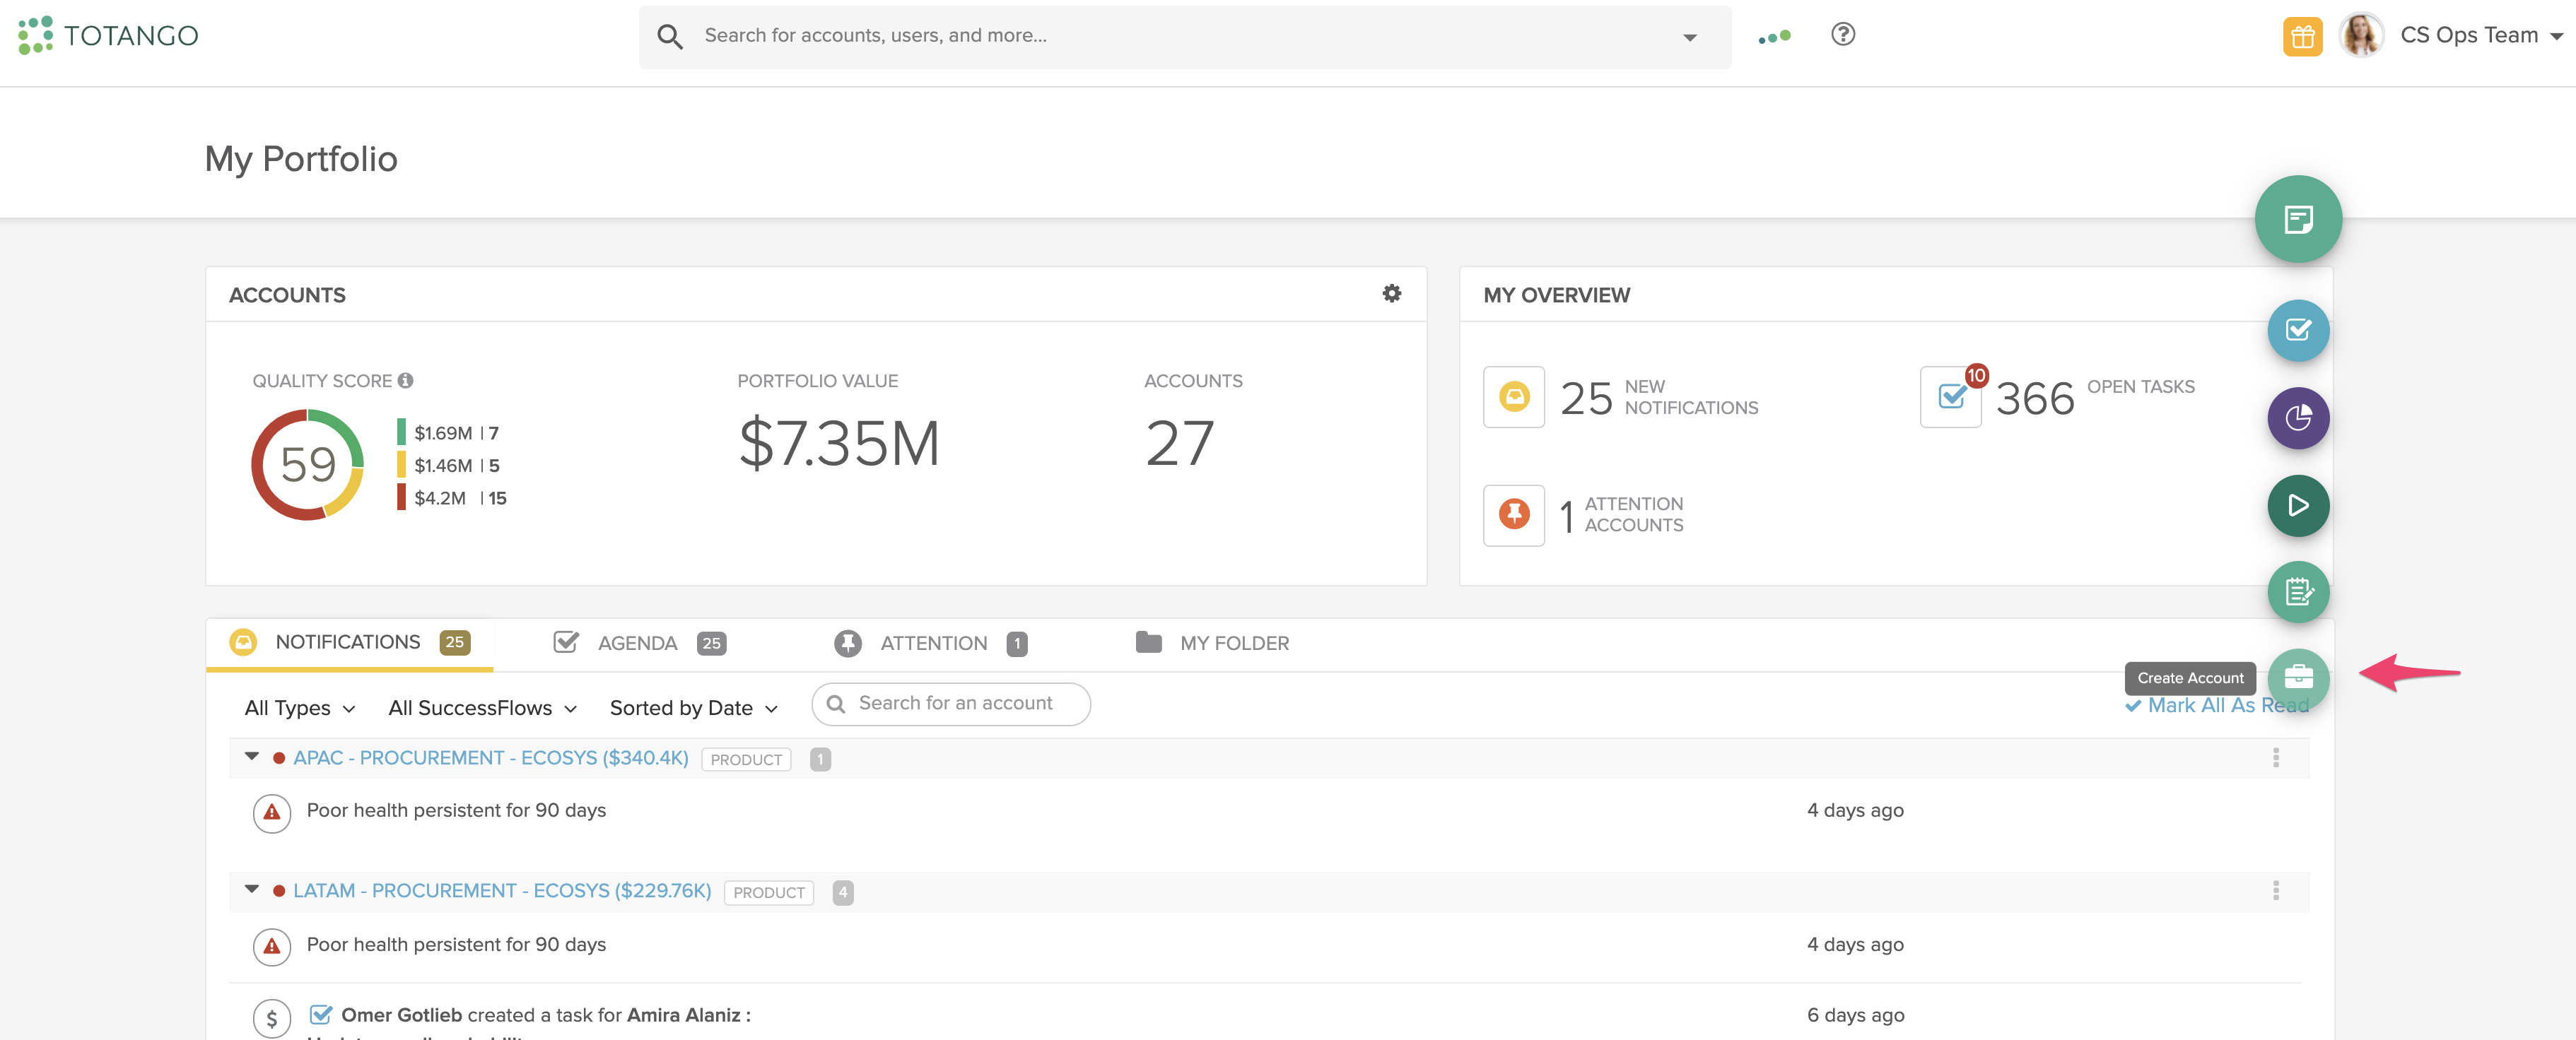Click the warning icon in APAC poor health alert

pos(272,813)
